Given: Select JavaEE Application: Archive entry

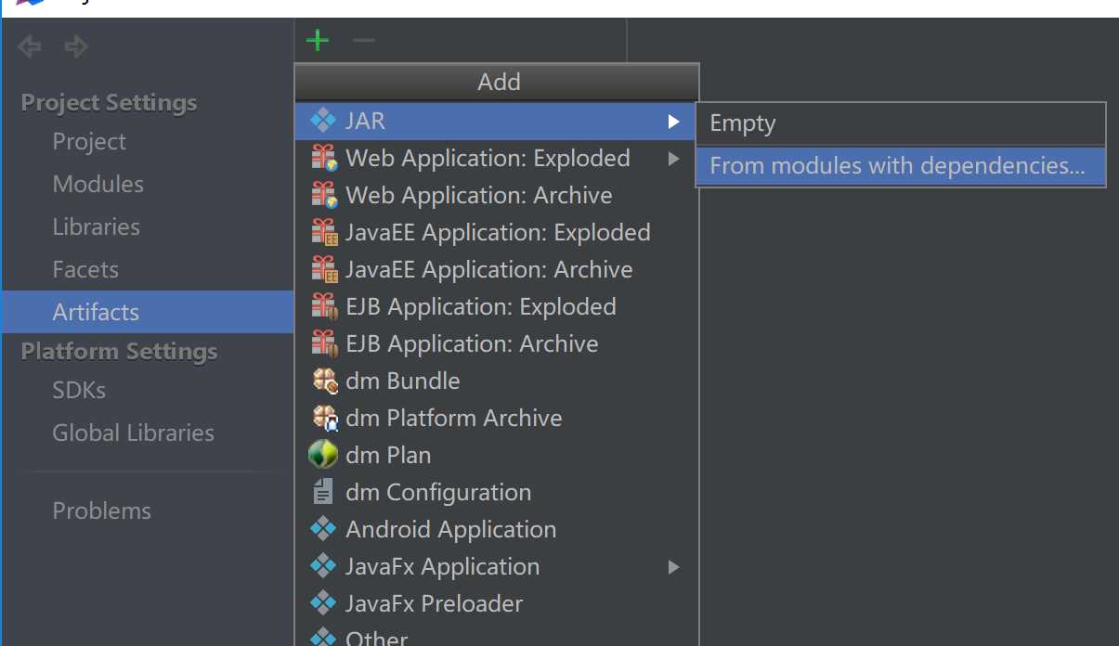Looking at the screenshot, I should [496, 269].
